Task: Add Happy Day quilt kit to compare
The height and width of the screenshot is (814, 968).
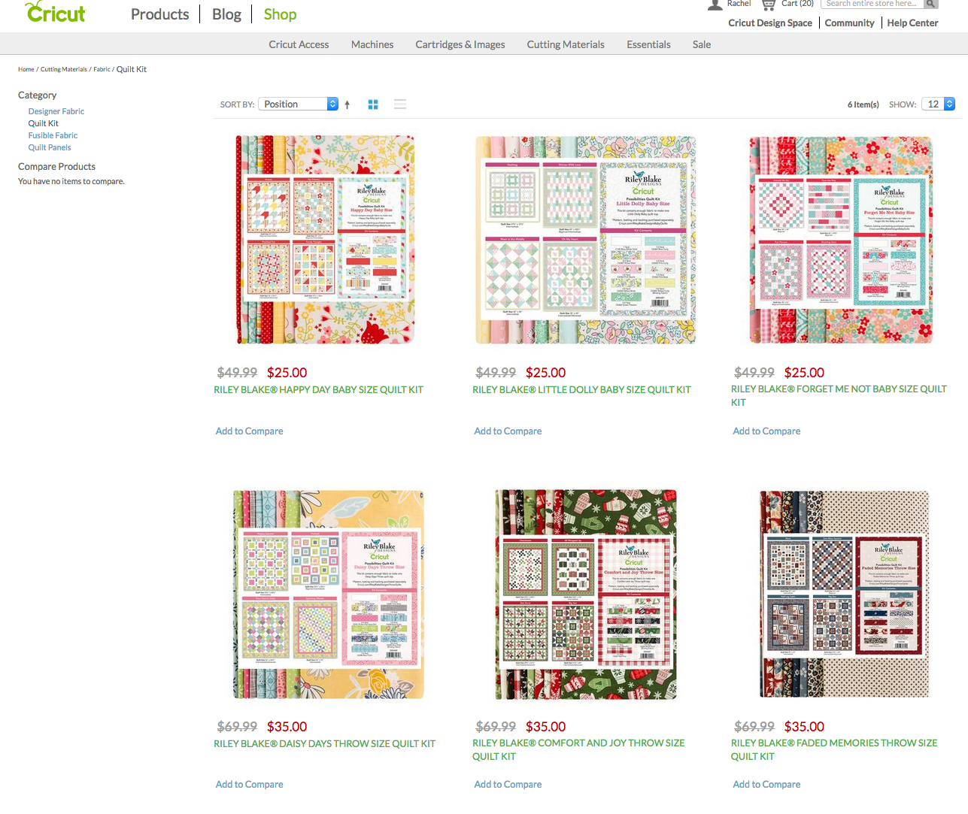Action: [x=249, y=431]
